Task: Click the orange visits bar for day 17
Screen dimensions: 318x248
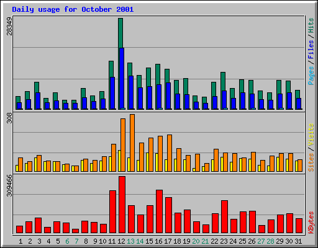Action: point(170,153)
